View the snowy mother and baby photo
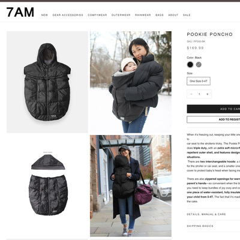 (131, 82)
